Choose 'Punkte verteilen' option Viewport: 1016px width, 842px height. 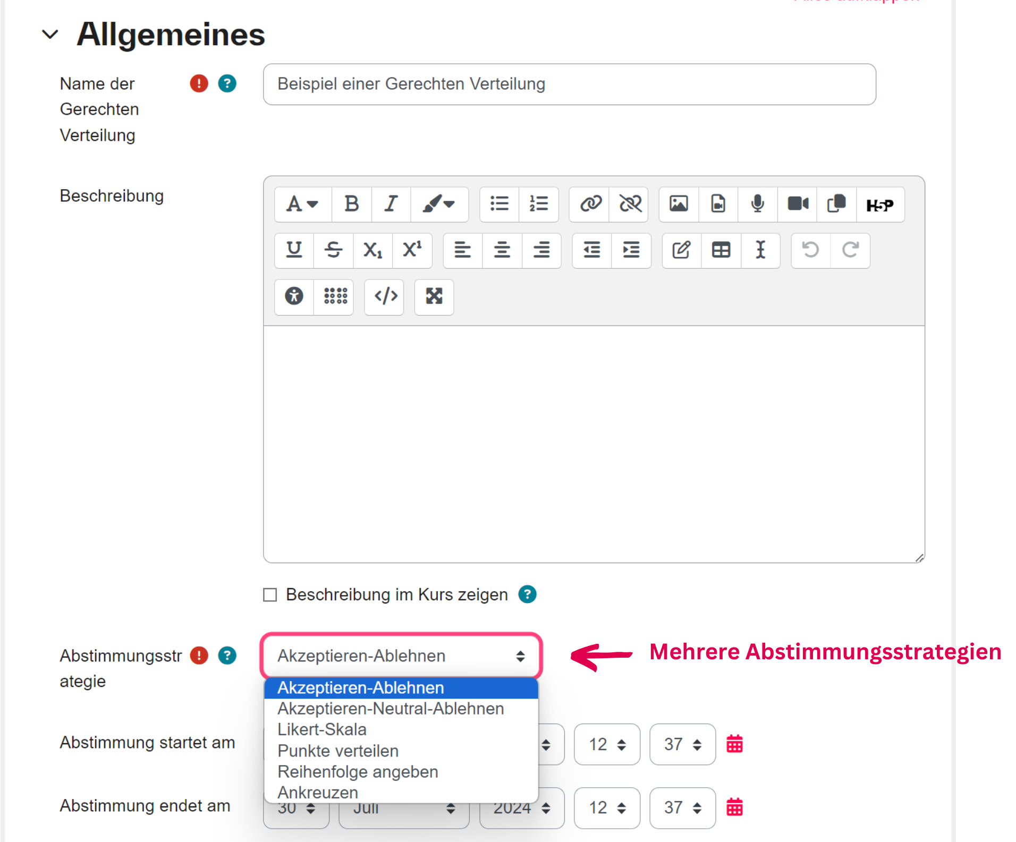[x=338, y=751]
